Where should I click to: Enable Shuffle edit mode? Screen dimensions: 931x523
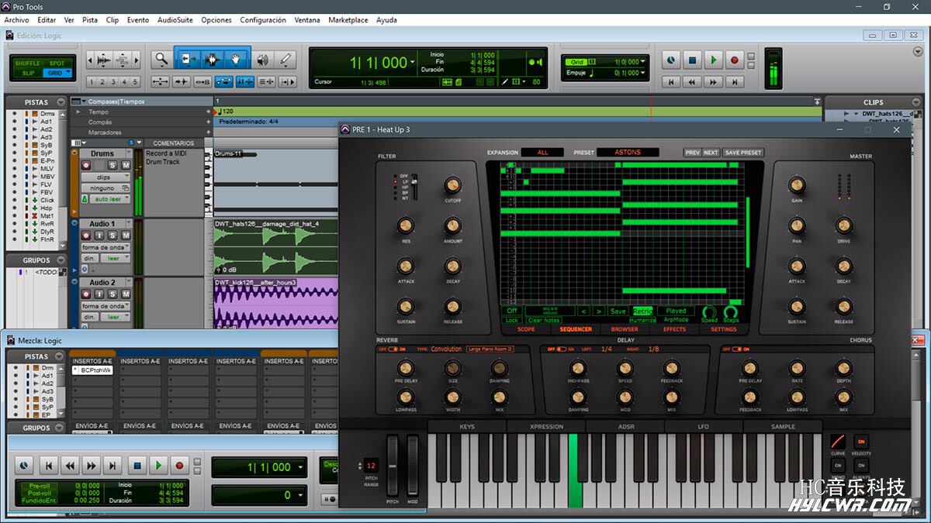coord(27,64)
